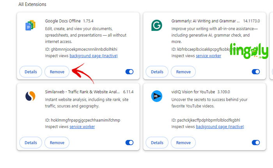Open Details for Grammarly extension
The height and width of the screenshot is (168, 273).
pos(157,72)
